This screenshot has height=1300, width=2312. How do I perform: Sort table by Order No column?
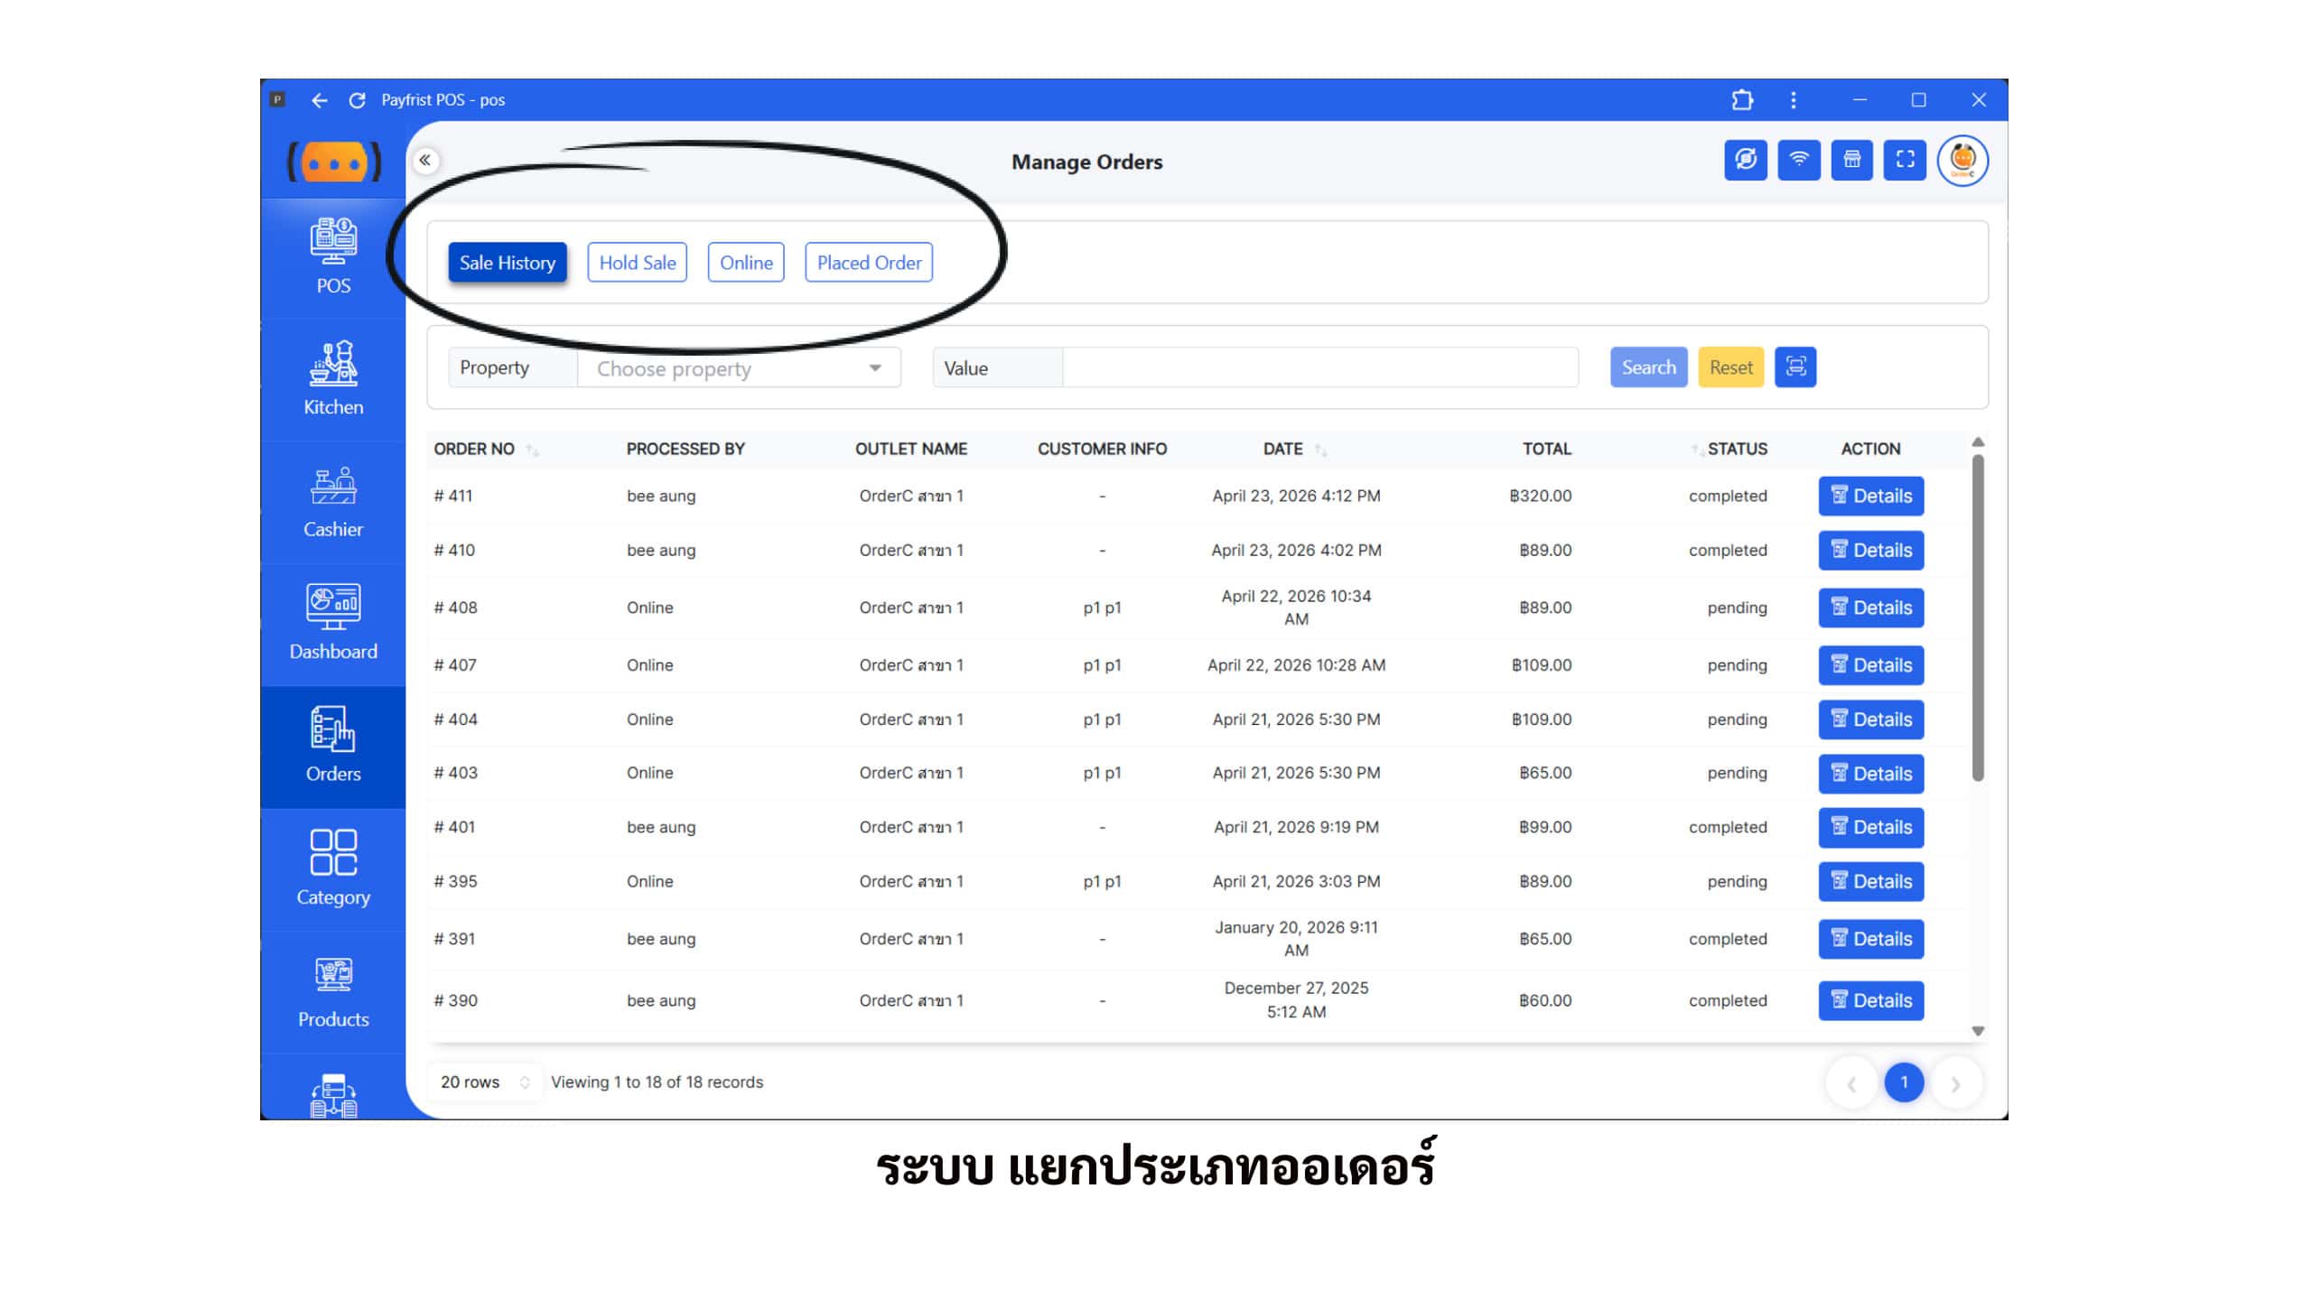click(x=531, y=450)
